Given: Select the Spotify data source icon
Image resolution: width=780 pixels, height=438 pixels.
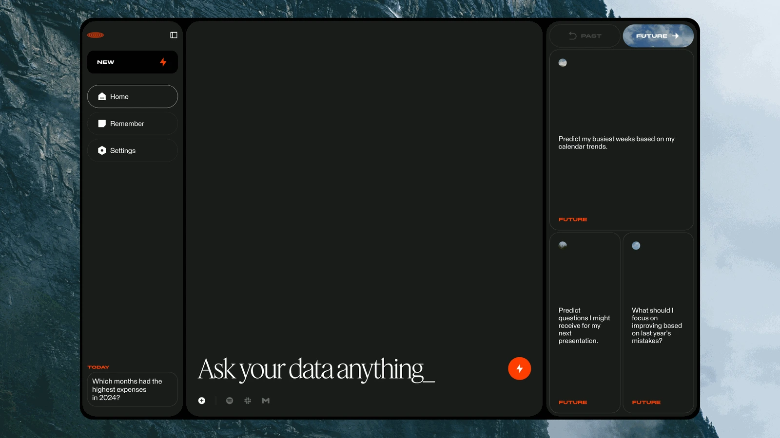Looking at the screenshot, I should (230, 401).
